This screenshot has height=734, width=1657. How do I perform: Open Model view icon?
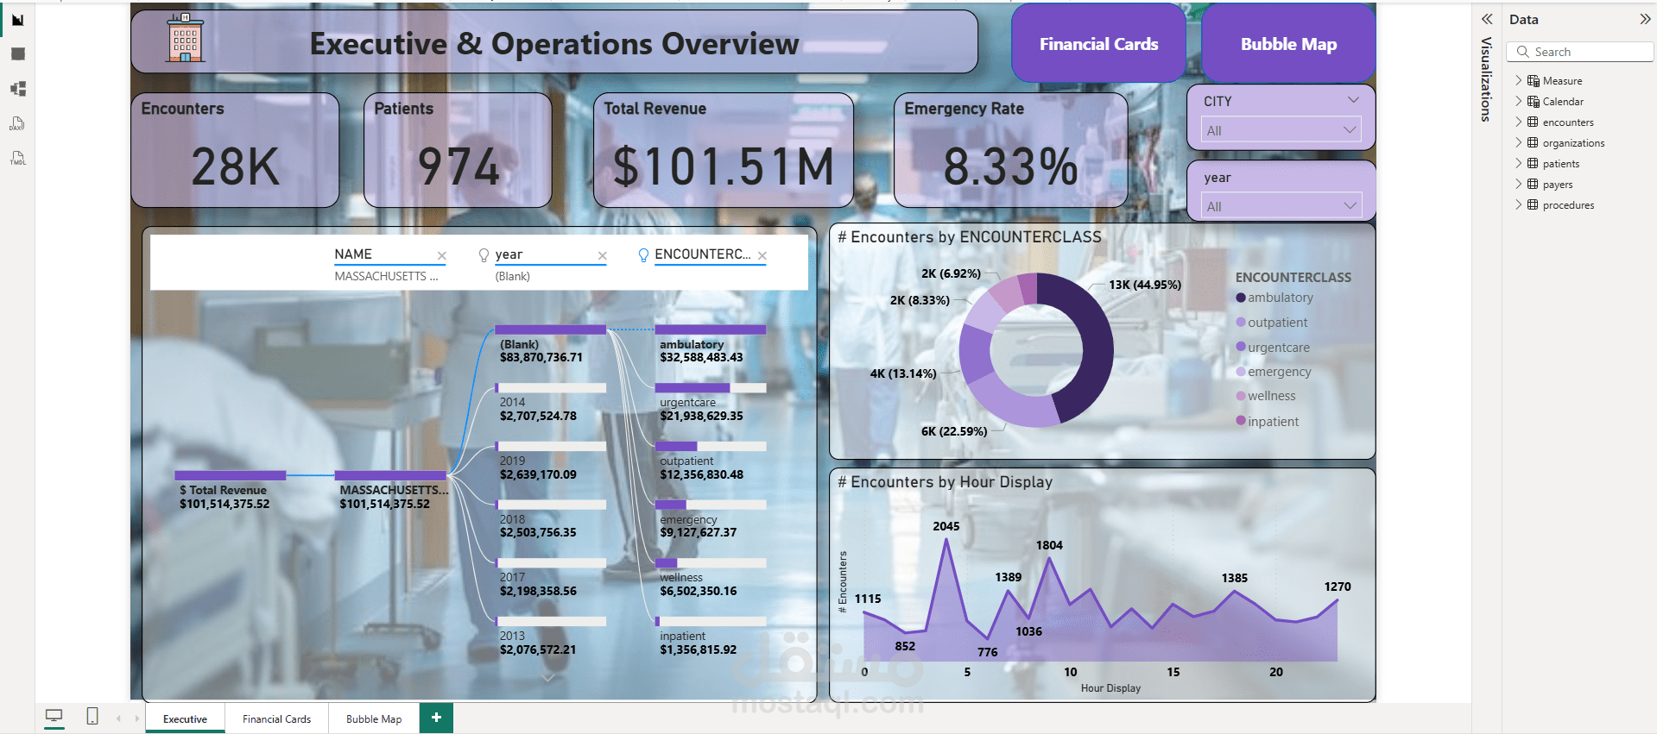17,89
